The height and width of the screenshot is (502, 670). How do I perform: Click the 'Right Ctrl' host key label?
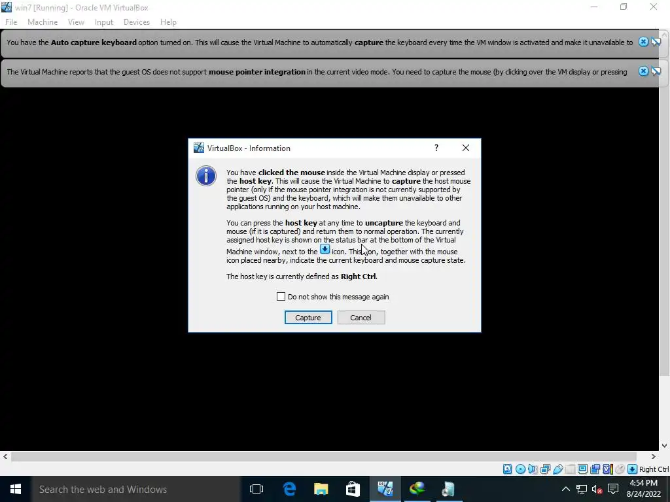(654, 469)
